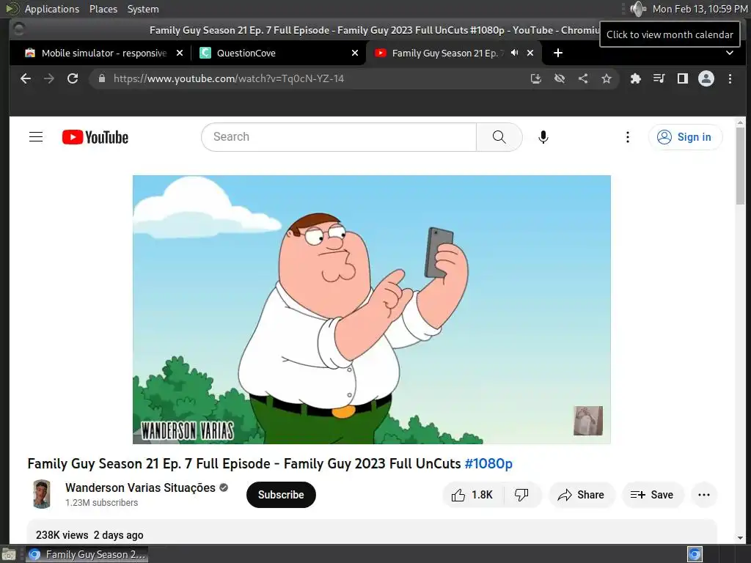The height and width of the screenshot is (563, 751).
Task: Mute the Family Guy tab audio icon
Action: (514, 53)
